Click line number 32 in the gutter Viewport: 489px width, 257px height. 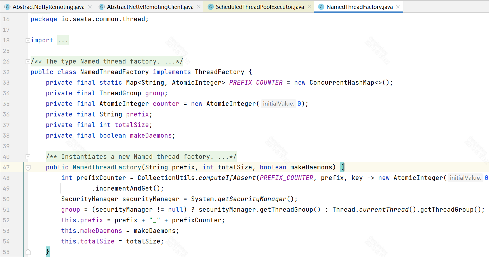pos(6,72)
